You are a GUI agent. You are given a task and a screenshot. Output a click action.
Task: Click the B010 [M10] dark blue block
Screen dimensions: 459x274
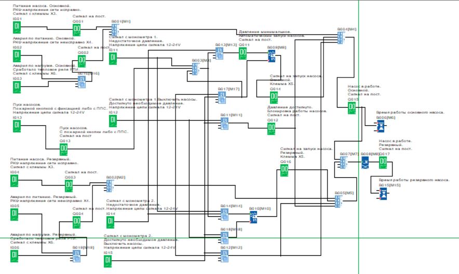pos(254,217)
